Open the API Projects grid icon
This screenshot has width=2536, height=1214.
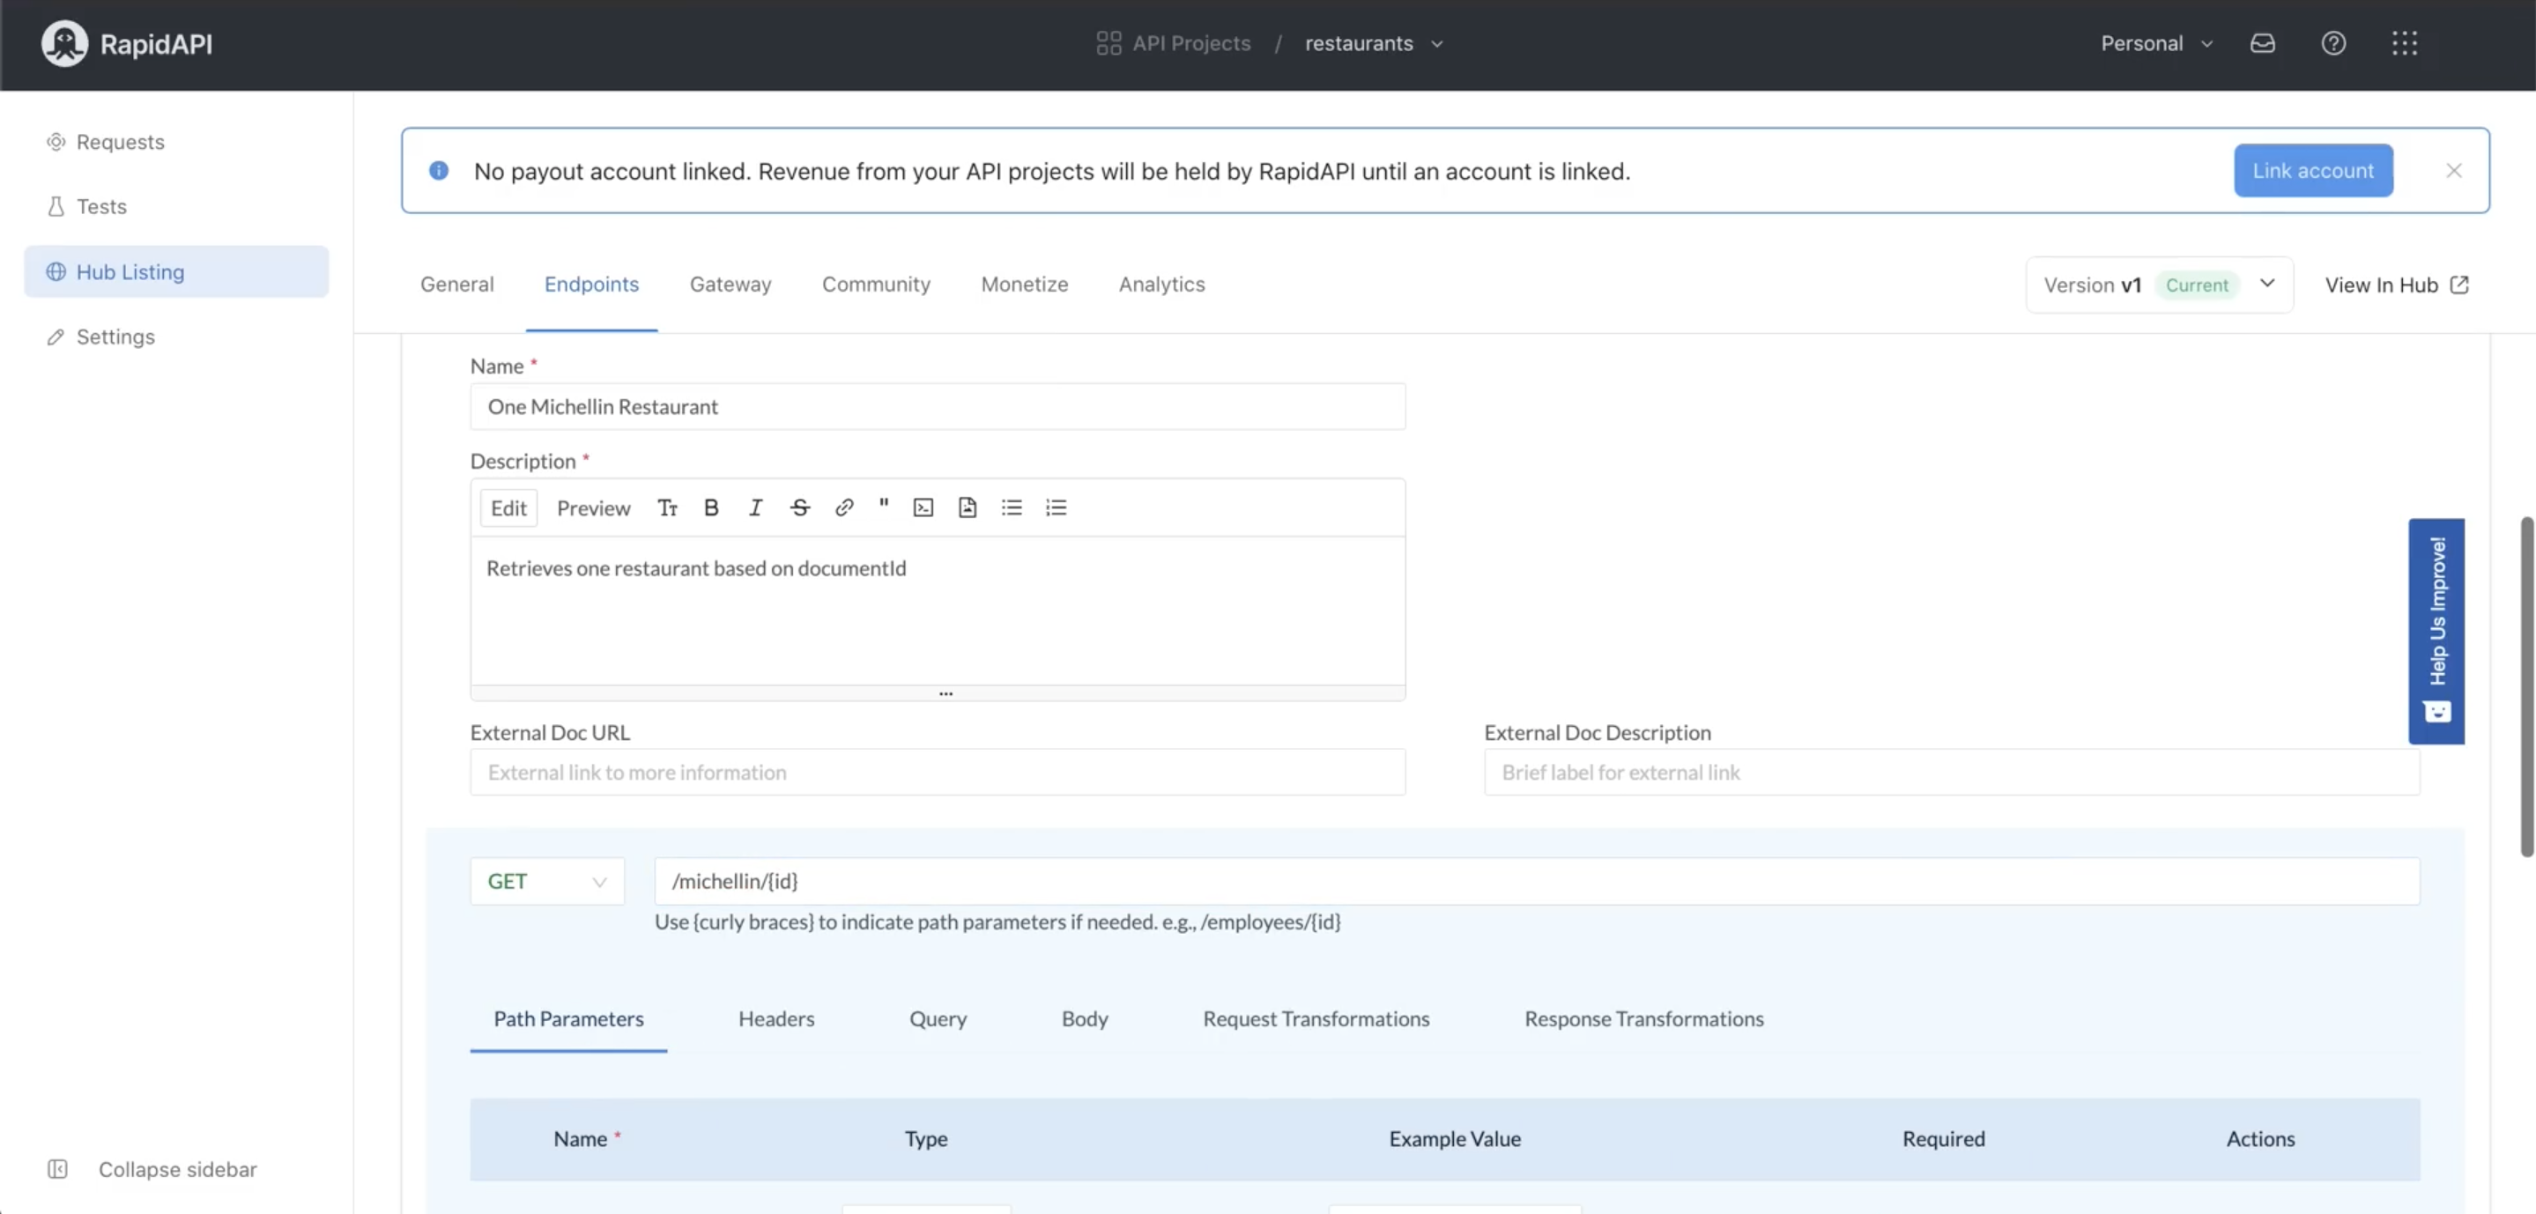1109,43
